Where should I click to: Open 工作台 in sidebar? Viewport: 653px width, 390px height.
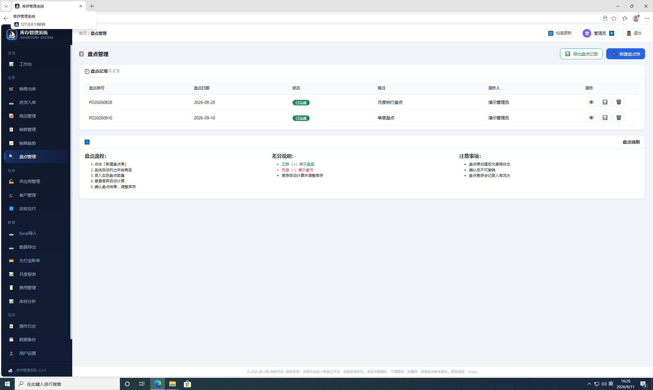tap(36, 64)
